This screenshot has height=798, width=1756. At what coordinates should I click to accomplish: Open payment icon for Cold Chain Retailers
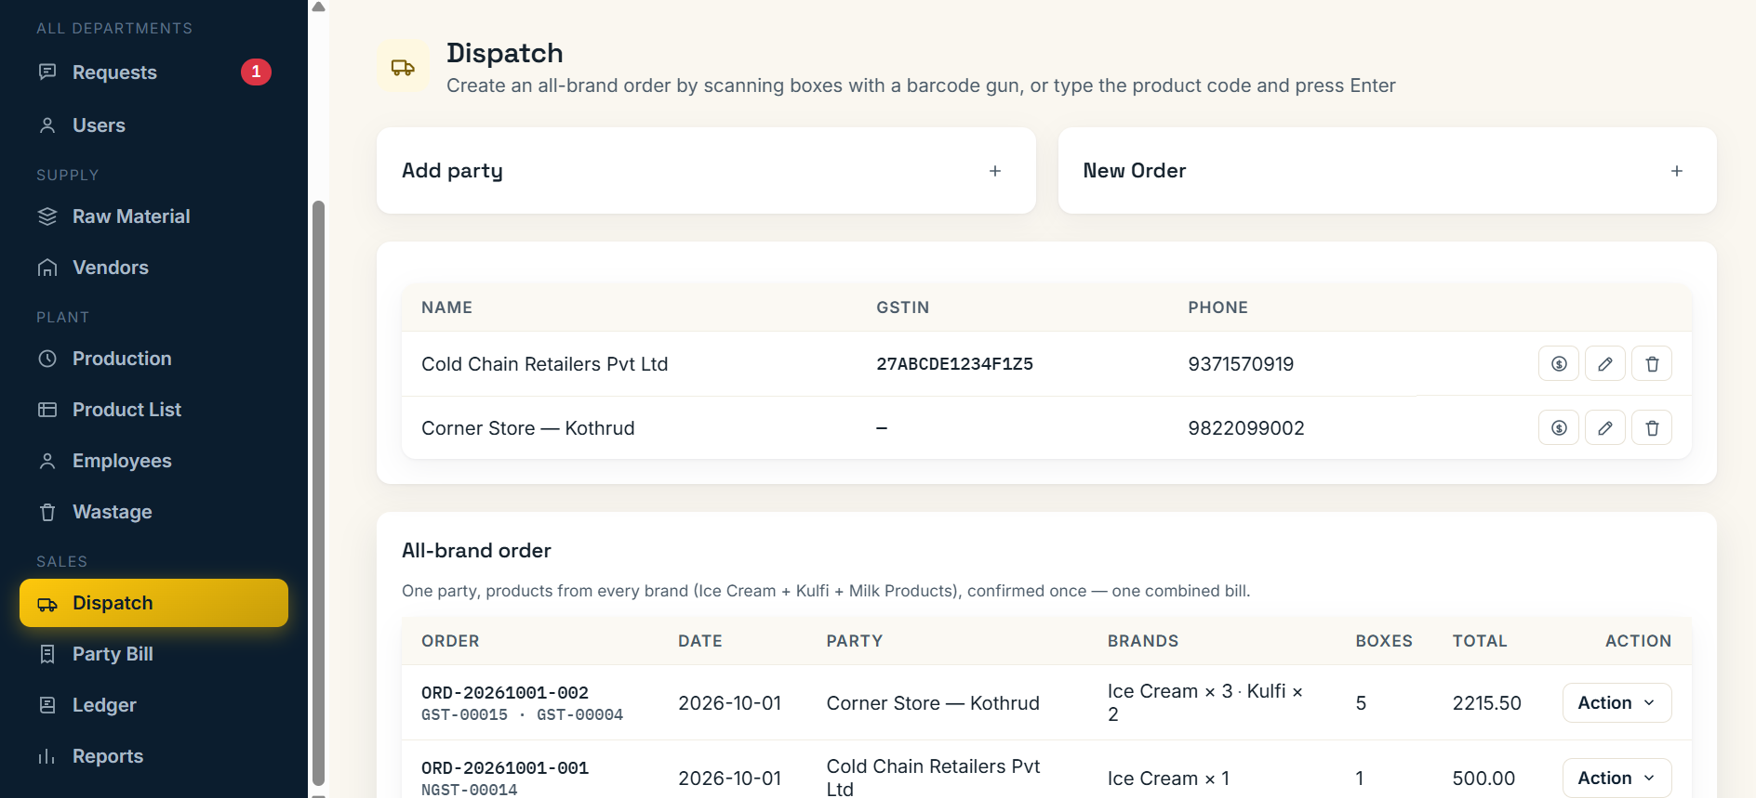click(x=1559, y=364)
